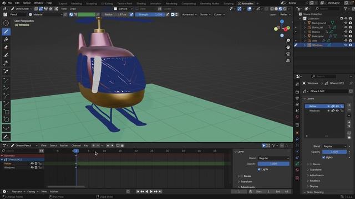This screenshot has width=355, height=199.
Task: Open the Stroke dropdown in the header
Action: pyautogui.click(x=205, y=14)
